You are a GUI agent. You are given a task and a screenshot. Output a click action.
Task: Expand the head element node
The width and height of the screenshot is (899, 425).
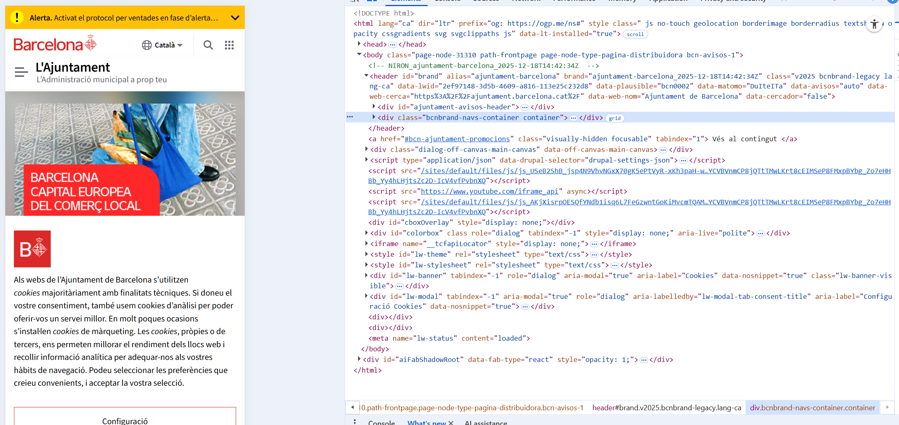359,44
